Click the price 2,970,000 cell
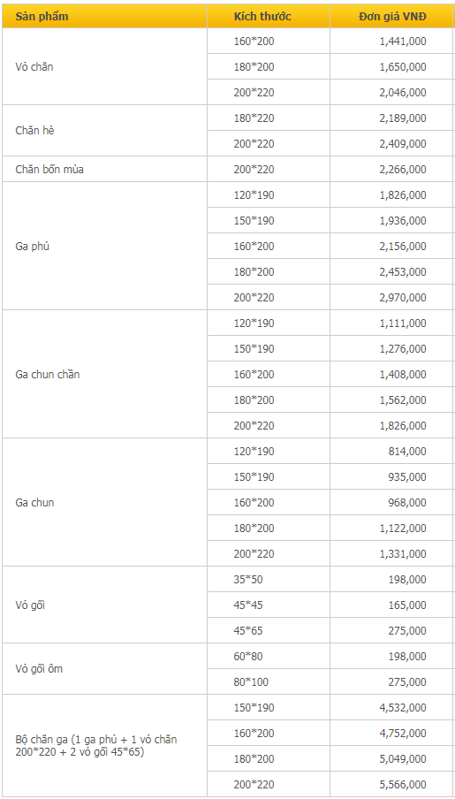This screenshot has width=455, height=799. click(391, 297)
